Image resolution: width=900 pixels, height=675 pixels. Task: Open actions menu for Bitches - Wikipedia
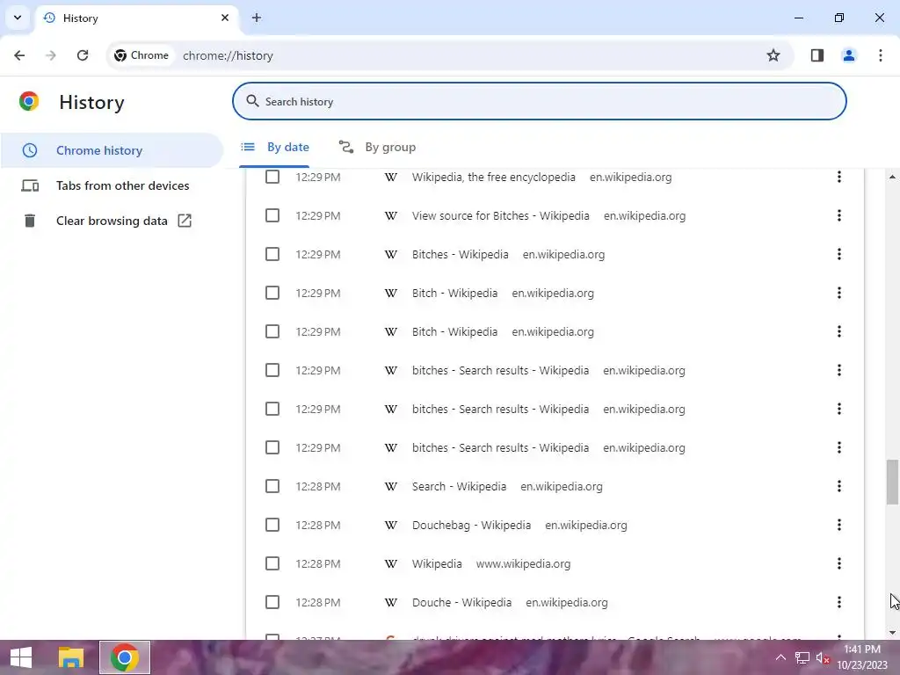(x=839, y=254)
